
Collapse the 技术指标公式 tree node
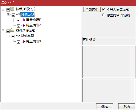(3, 9)
